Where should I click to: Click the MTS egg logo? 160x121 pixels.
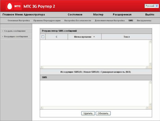point(10,6)
